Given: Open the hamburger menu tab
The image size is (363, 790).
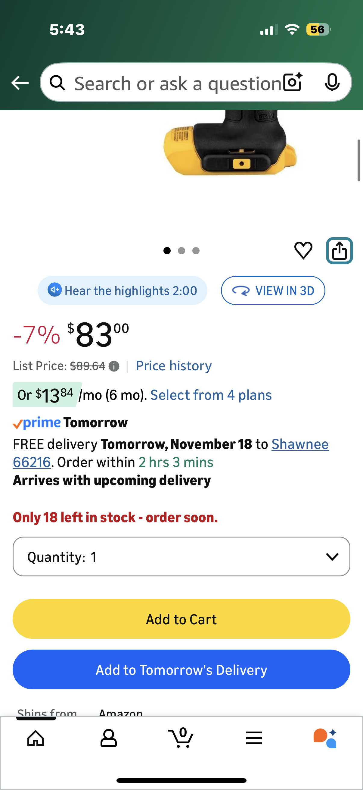Looking at the screenshot, I should (x=254, y=738).
